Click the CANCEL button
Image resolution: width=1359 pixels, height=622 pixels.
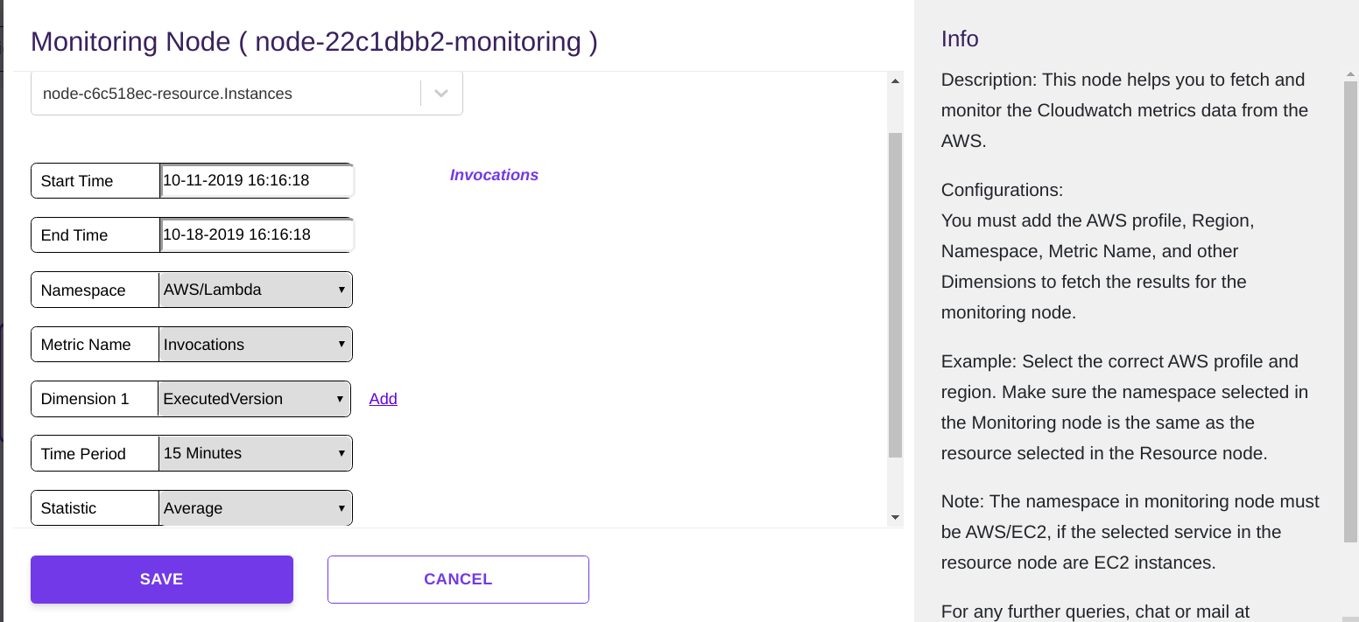coord(458,579)
